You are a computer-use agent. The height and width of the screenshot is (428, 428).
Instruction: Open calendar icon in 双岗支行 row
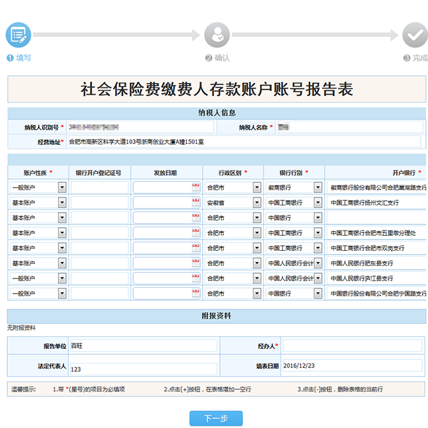pyautogui.click(x=196, y=248)
